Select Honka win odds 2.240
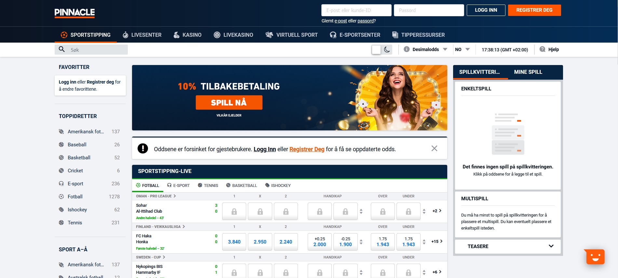Image resolution: width=618 pixels, height=278 pixels. pos(286,242)
